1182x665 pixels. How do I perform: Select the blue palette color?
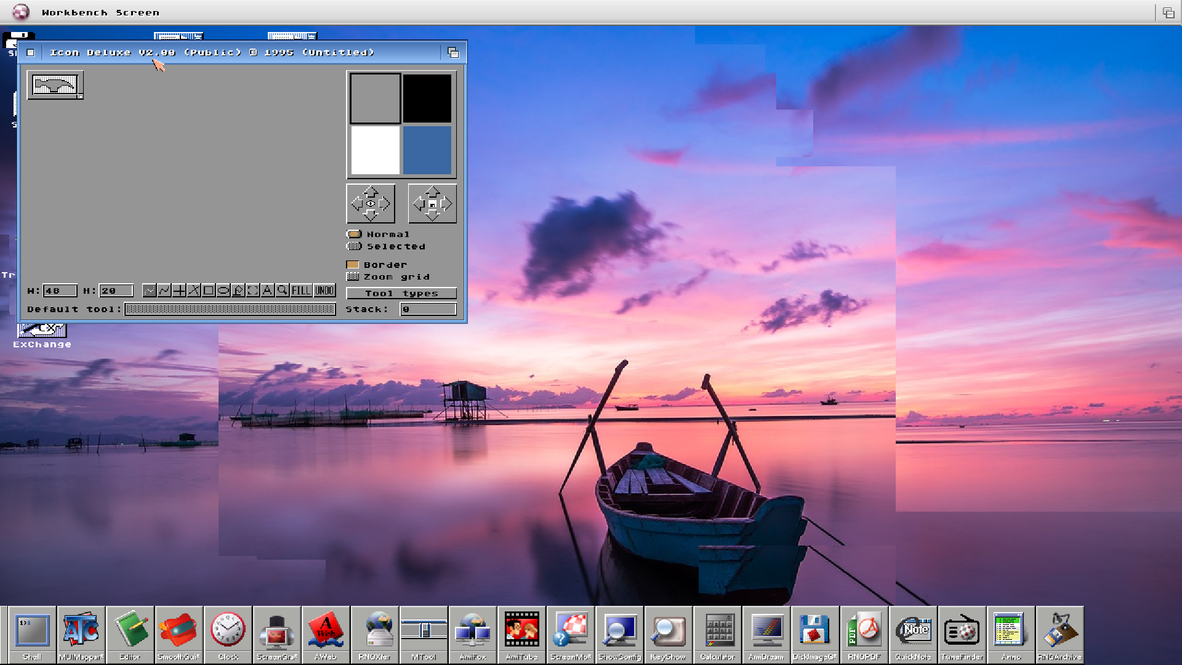426,150
